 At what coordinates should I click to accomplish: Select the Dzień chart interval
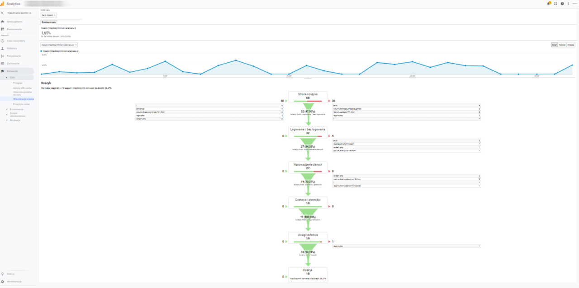[554, 45]
